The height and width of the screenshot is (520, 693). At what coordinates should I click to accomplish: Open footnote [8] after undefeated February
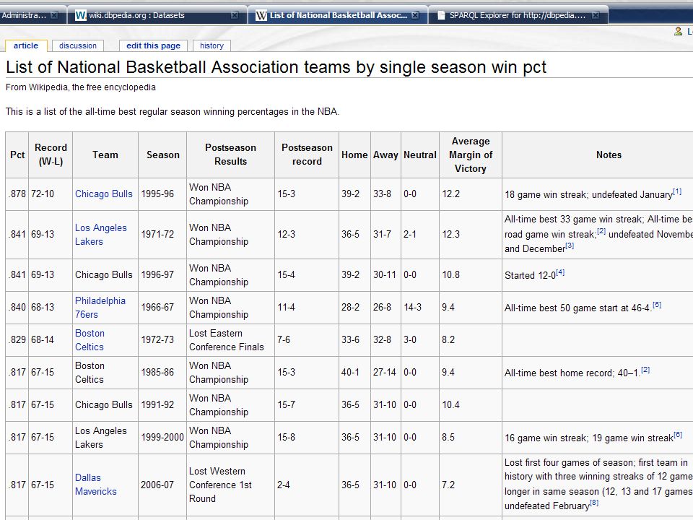[594, 503]
